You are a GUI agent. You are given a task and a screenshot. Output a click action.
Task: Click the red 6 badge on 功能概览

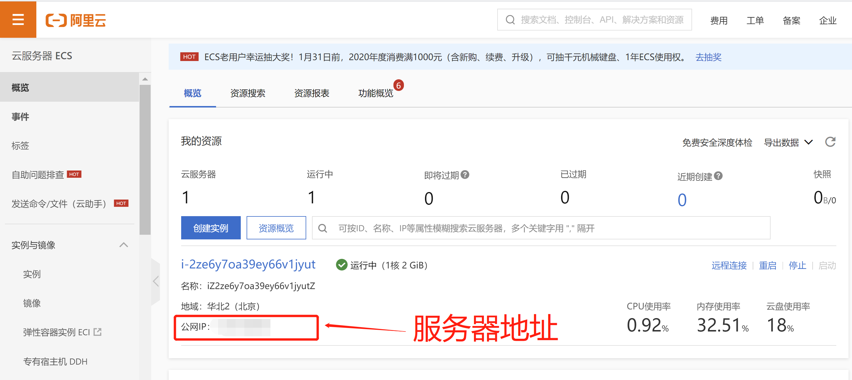coord(399,86)
